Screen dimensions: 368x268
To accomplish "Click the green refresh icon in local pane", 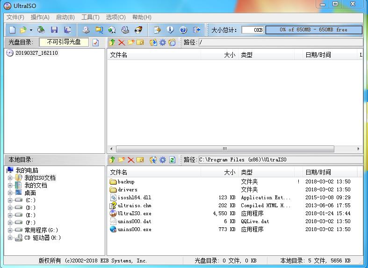I will pos(172,160).
